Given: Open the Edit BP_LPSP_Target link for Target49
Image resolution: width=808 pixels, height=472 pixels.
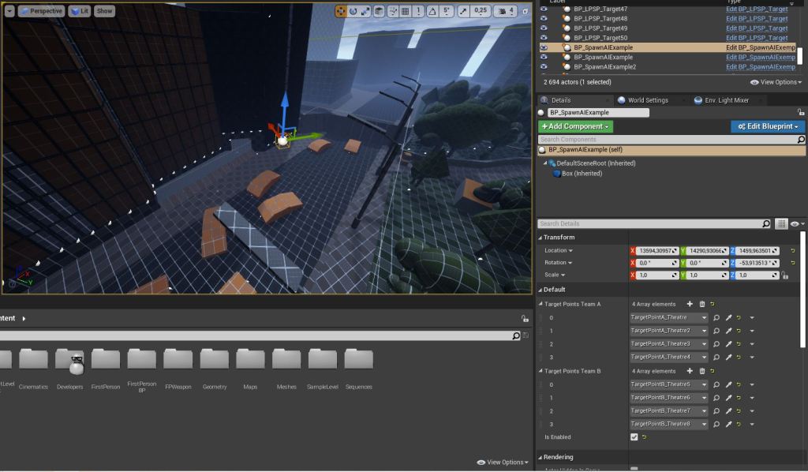Looking at the screenshot, I should 756,28.
